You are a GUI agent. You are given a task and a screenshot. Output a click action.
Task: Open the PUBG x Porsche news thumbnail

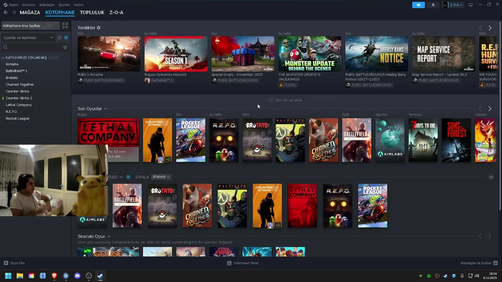[x=109, y=54]
